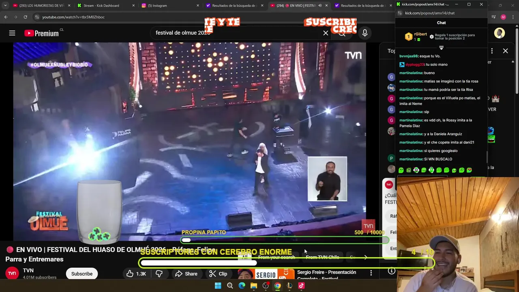Dislike the video with thumbs down
519x292 pixels.
(159, 274)
